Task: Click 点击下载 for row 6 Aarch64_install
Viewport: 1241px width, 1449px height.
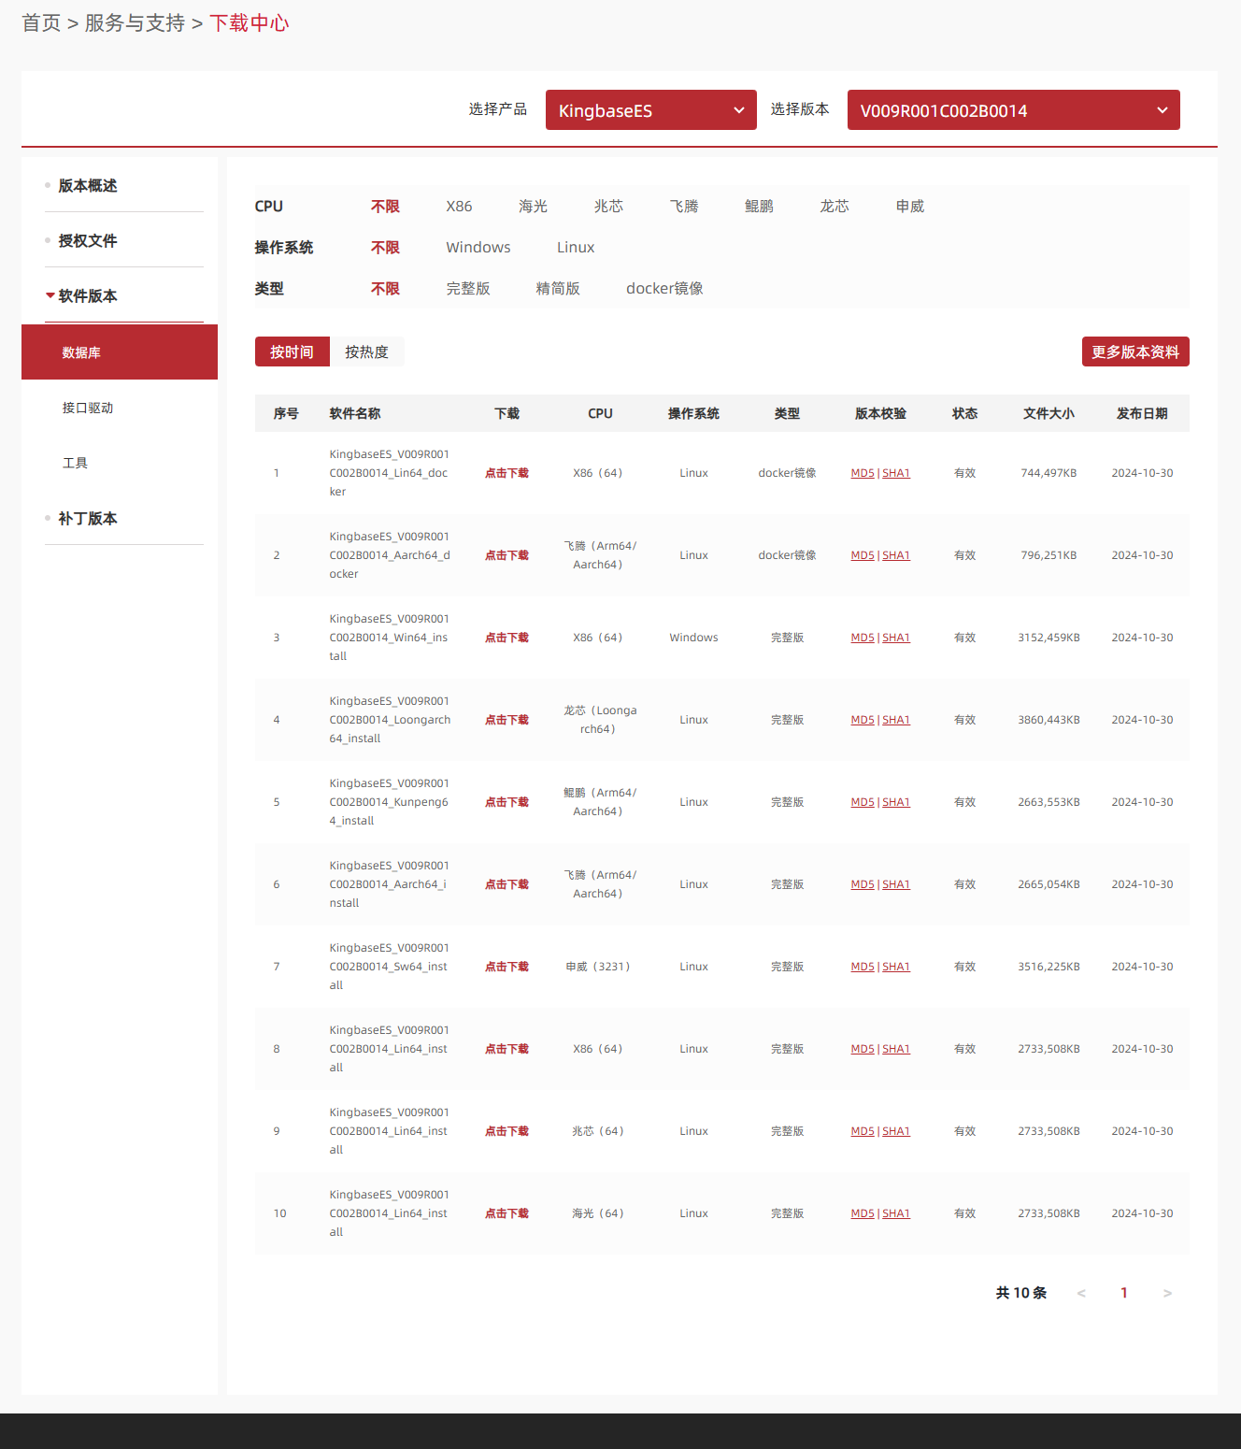Action: click(x=506, y=884)
